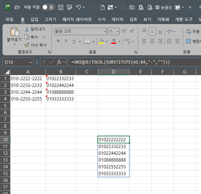Click the Save icon in quick access toolbar

coord(61,7)
